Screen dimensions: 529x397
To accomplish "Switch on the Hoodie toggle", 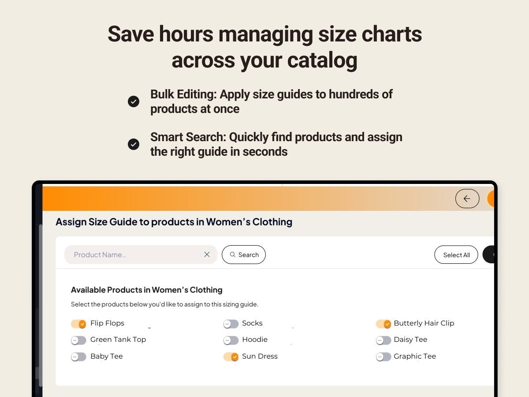I will point(231,341).
